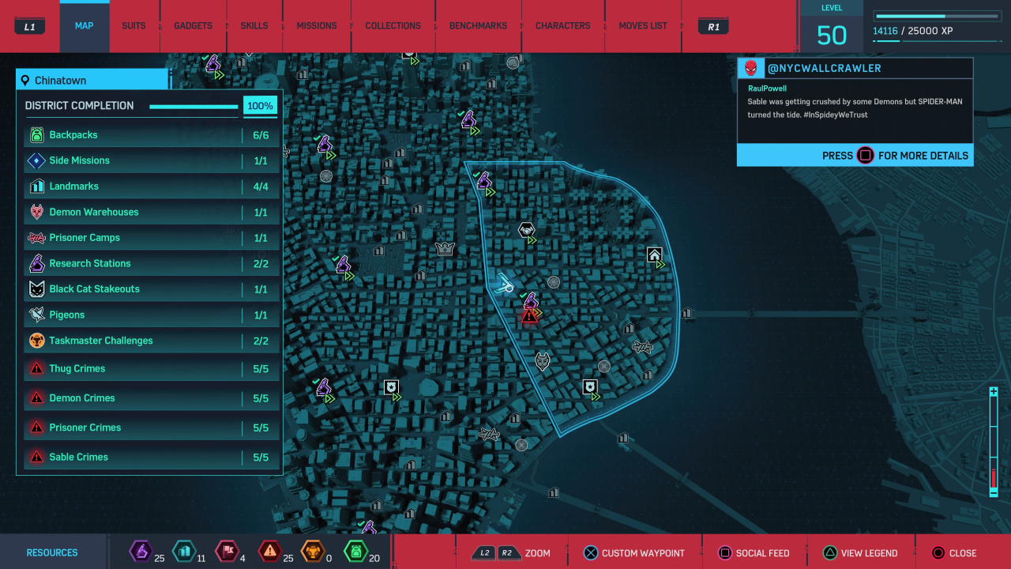Click the base token flag resource icon
The width and height of the screenshot is (1011, 569).
tap(226, 551)
